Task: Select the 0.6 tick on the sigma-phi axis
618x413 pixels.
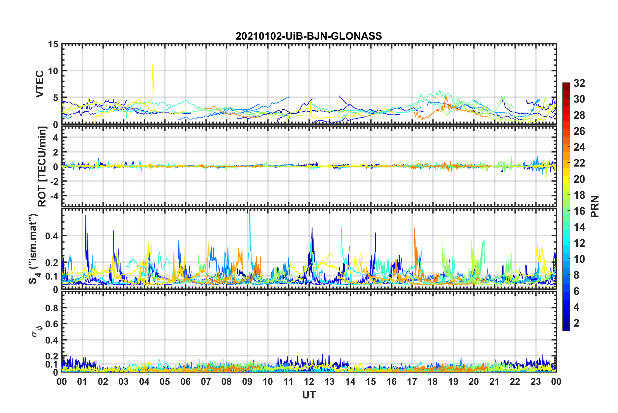Action: click(51, 324)
